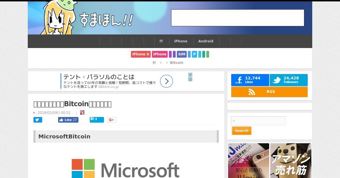This screenshot has width=340, height=178.
Task: Click the empty header banner box
Action: pos(238,18)
